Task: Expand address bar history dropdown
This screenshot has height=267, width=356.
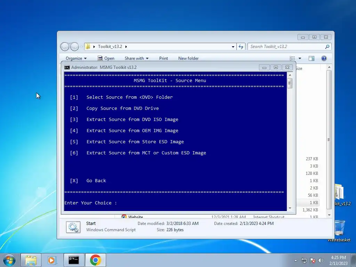Action: pos(233,47)
